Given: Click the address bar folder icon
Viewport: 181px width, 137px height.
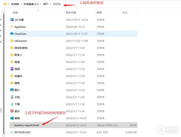Looking at the screenshot, I should click(5, 4).
